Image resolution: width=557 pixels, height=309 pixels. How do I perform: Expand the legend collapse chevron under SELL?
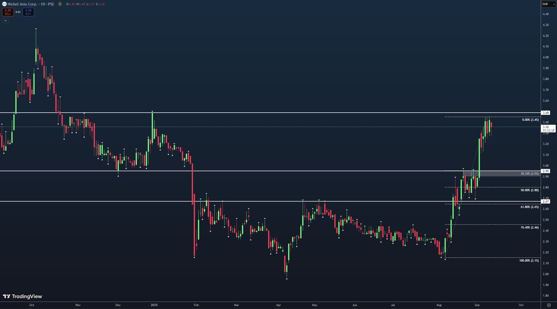click(x=6, y=20)
